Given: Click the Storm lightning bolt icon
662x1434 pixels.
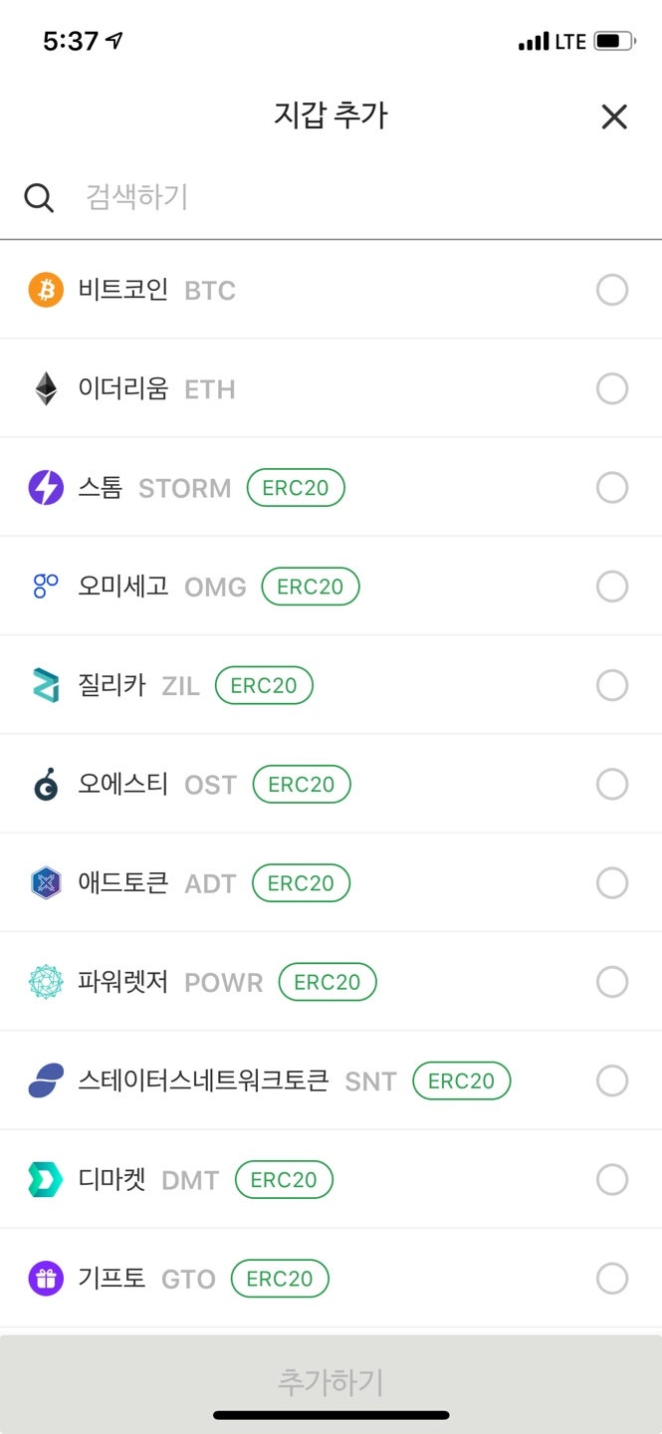Looking at the screenshot, I should click(x=46, y=487).
